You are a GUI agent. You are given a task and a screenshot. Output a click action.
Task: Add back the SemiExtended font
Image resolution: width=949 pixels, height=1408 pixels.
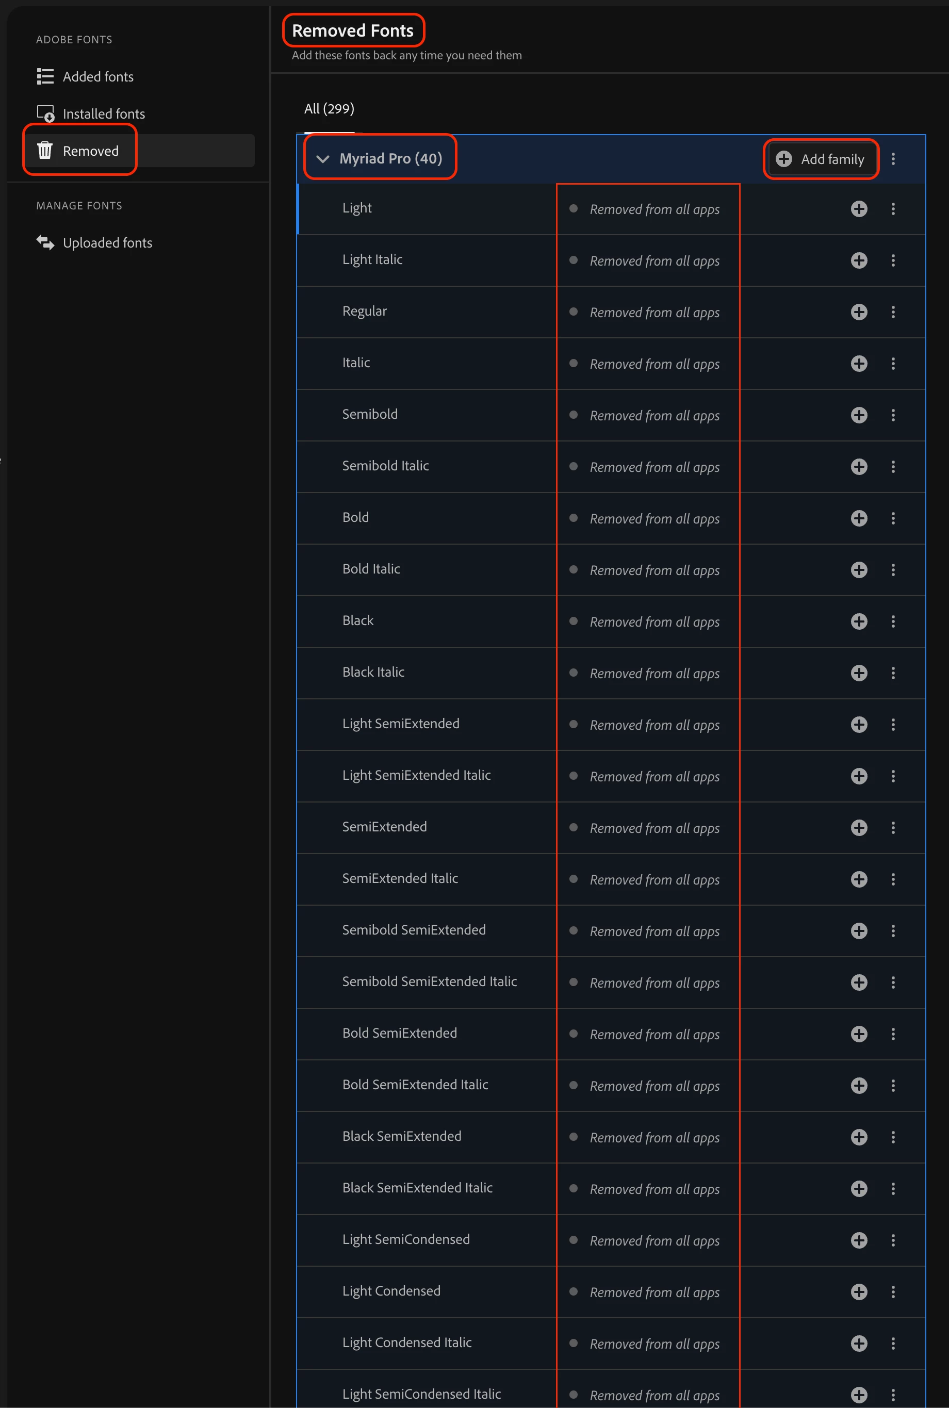859,828
